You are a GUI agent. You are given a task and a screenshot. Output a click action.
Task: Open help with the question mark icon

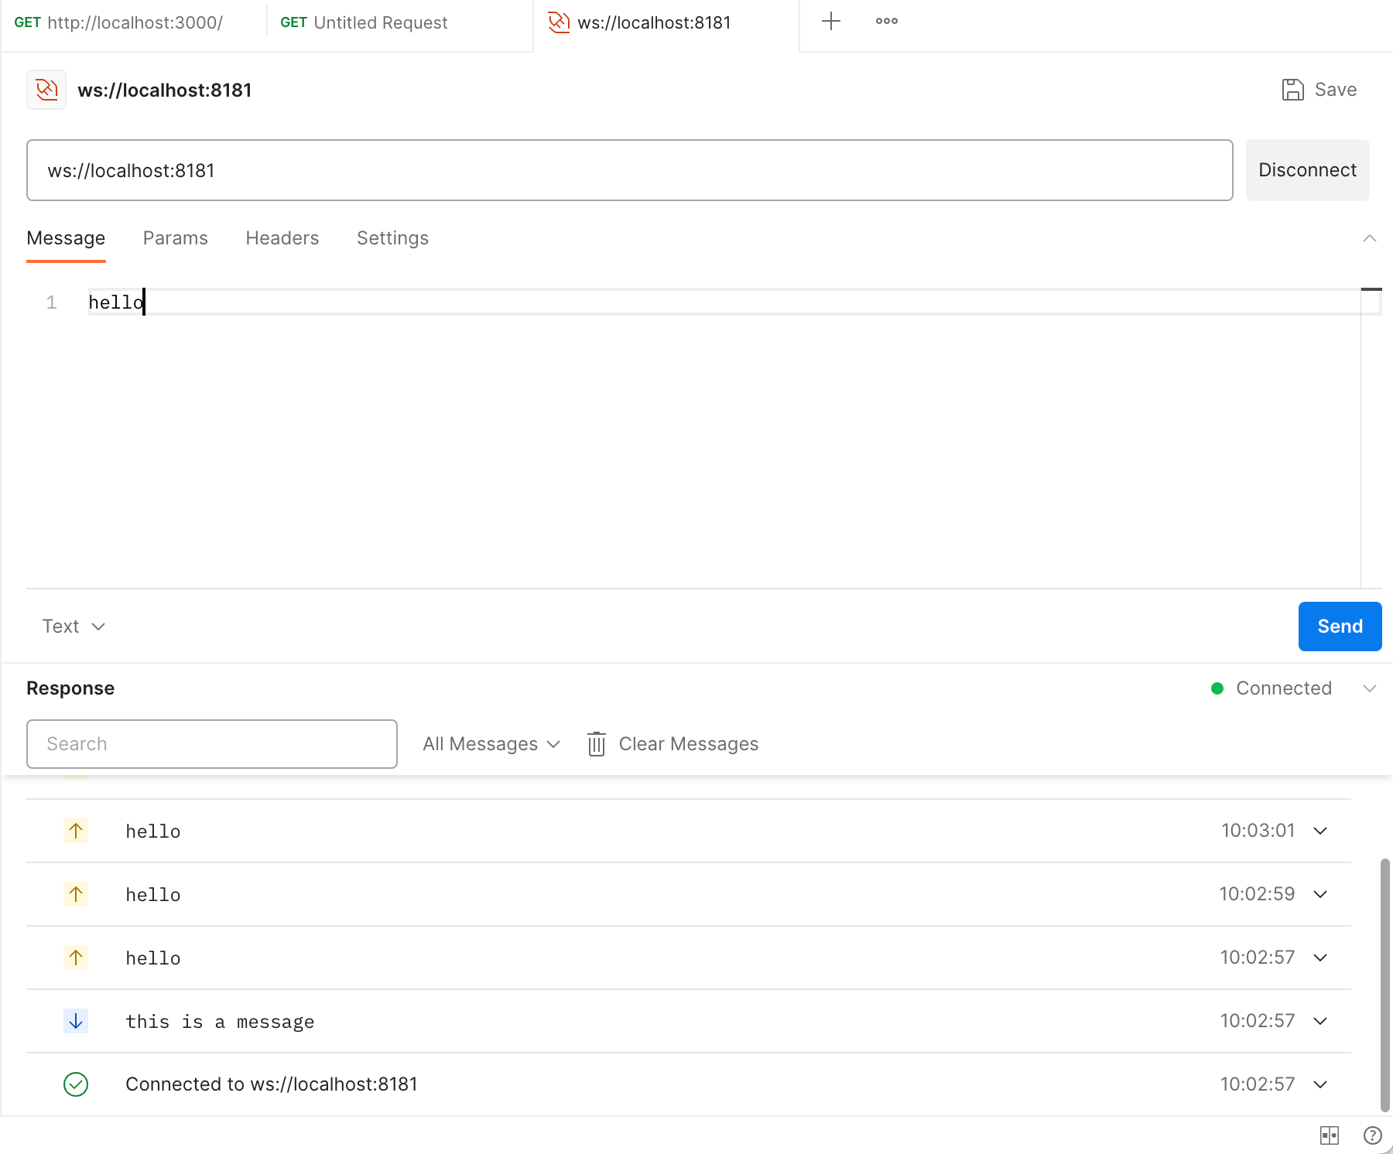(1373, 1135)
